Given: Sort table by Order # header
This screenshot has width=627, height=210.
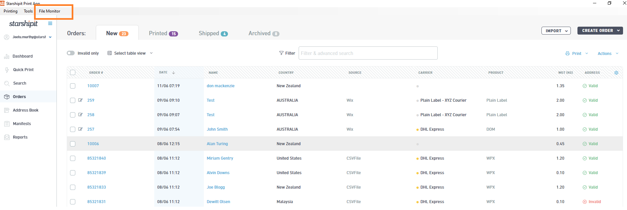Looking at the screenshot, I should pyautogui.click(x=96, y=73).
